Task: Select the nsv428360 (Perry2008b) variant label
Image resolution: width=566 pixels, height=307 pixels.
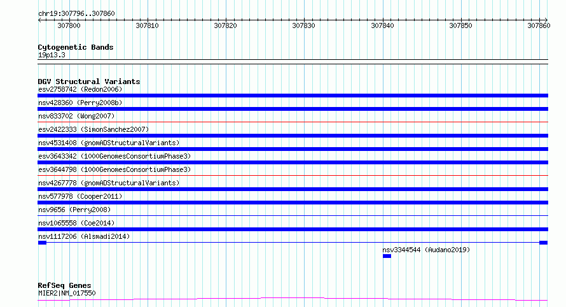Action: coord(80,103)
